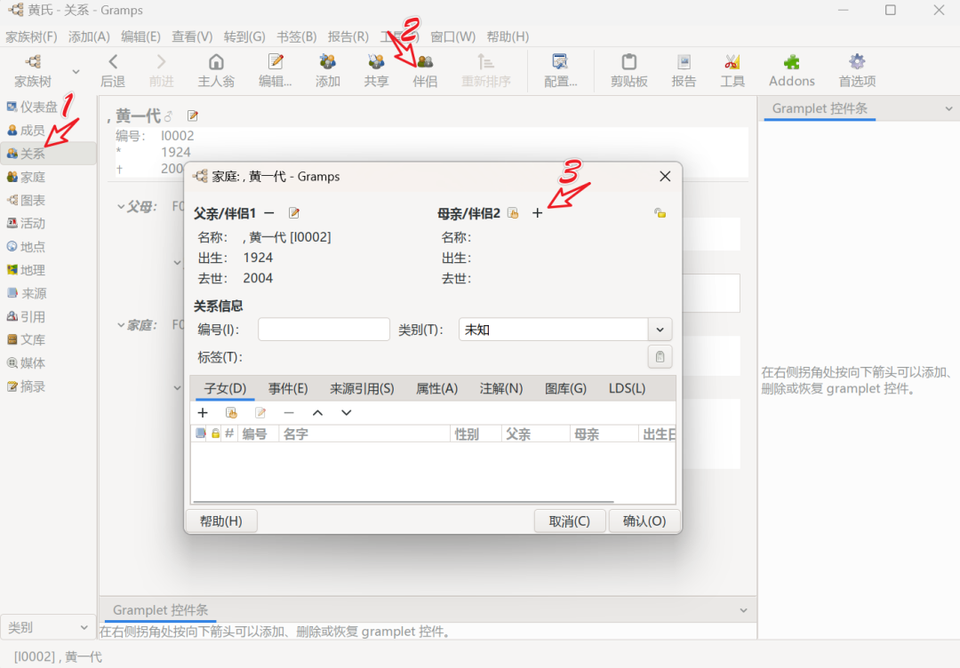This screenshot has height=668, width=960.
Task: Expand the 家族树 dropdown chevron
Action: [76, 70]
